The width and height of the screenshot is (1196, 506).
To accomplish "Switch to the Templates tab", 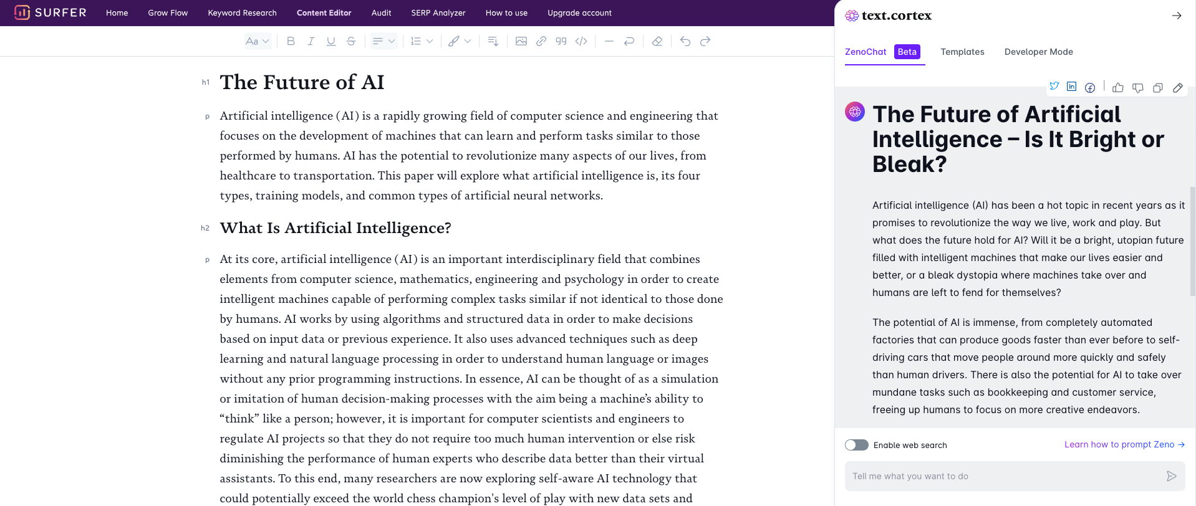I will point(962,52).
